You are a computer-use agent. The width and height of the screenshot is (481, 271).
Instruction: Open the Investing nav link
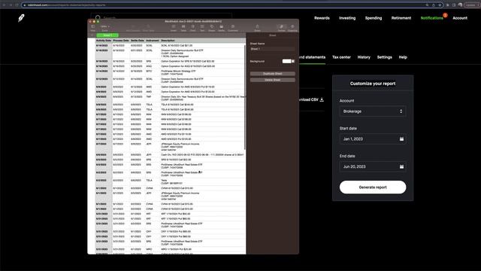[x=347, y=18]
